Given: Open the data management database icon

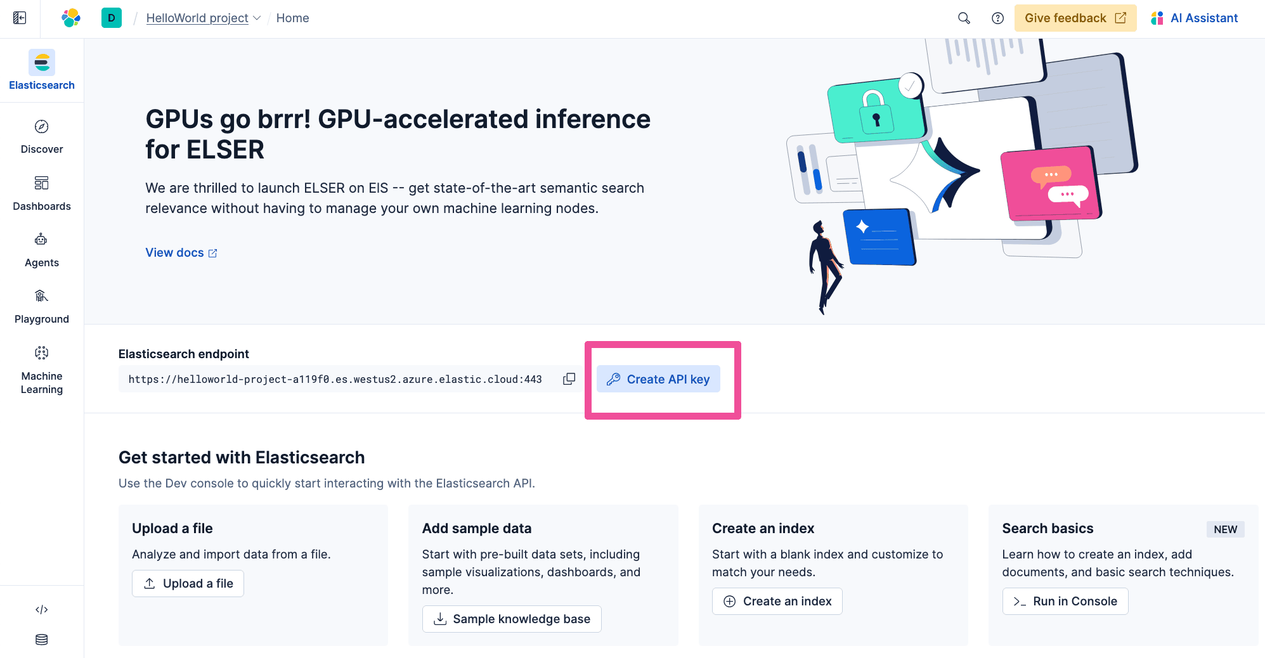Looking at the screenshot, I should point(42,640).
